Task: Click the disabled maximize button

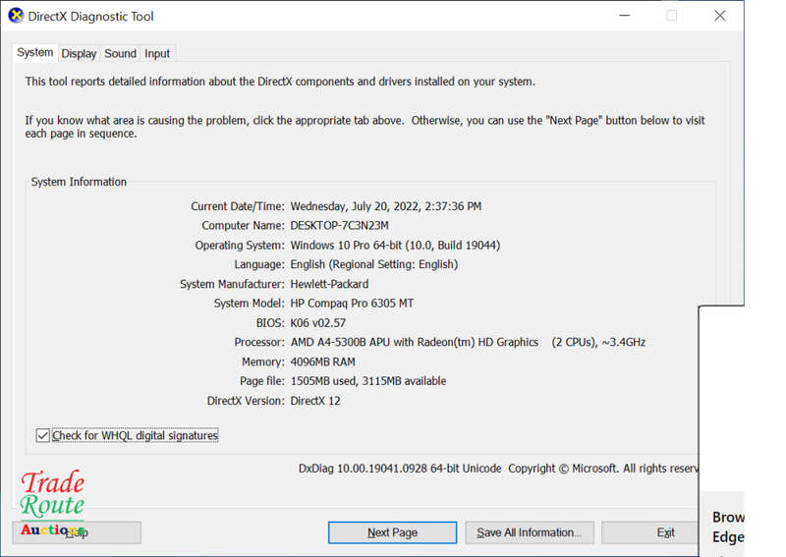Action: 672,16
